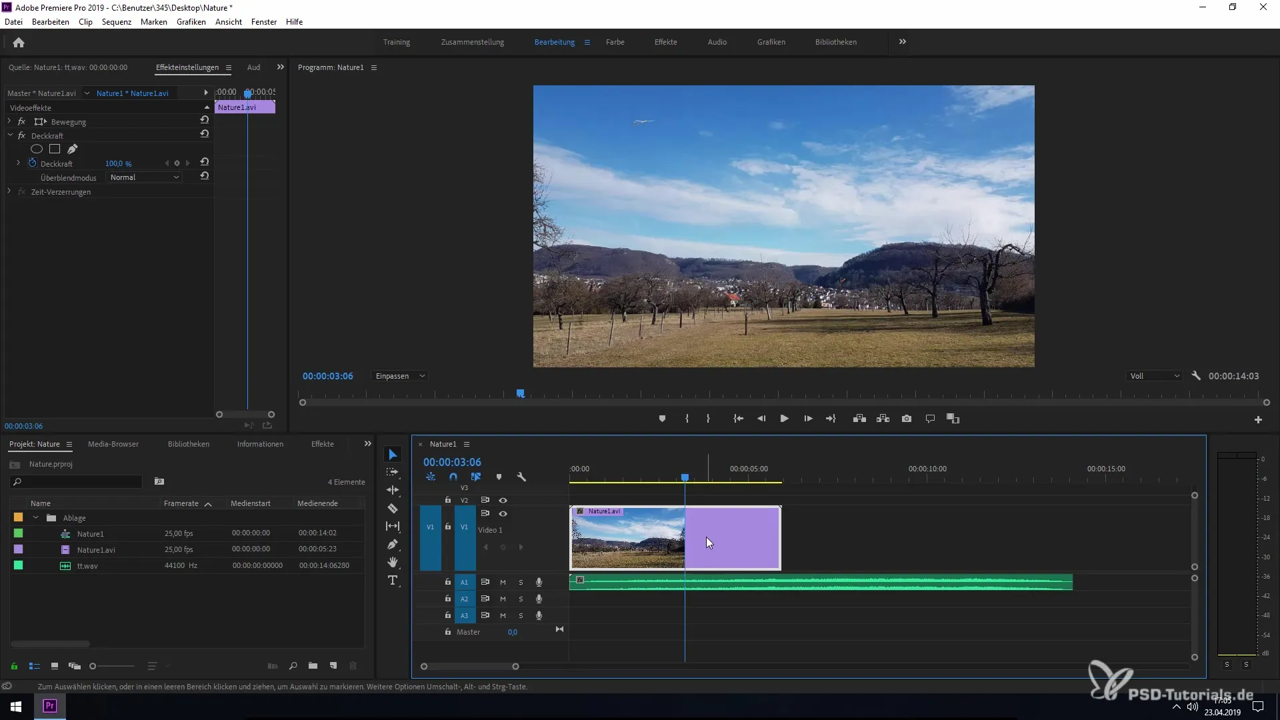Set In point in Program monitor
Viewport: 1280px width, 720px height.
click(x=687, y=419)
